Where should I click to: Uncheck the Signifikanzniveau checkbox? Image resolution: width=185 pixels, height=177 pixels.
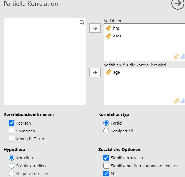tap(106, 158)
